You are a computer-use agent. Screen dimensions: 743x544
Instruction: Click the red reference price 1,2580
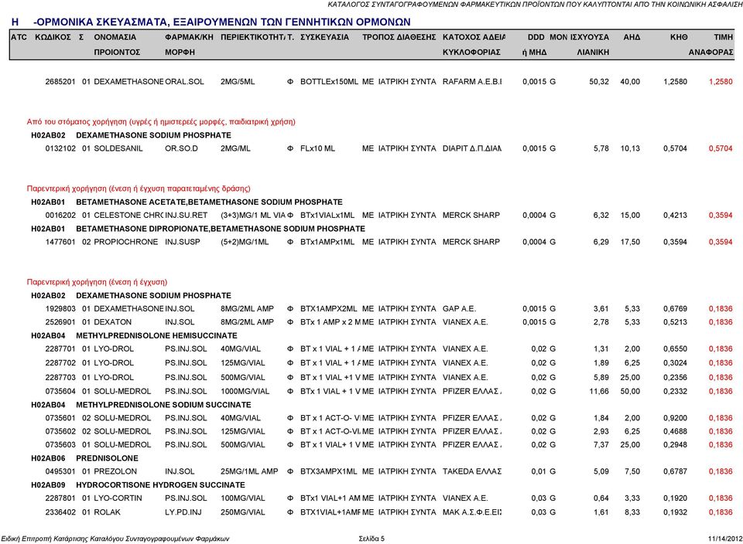tap(721, 81)
